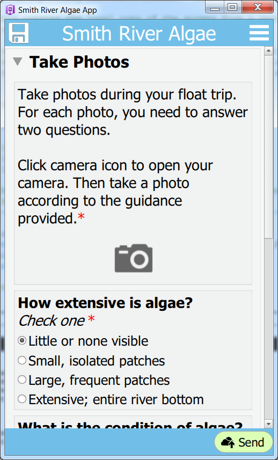Open camera via the camera icon
Screen dimensions: 278x460
click(x=134, y=258)
